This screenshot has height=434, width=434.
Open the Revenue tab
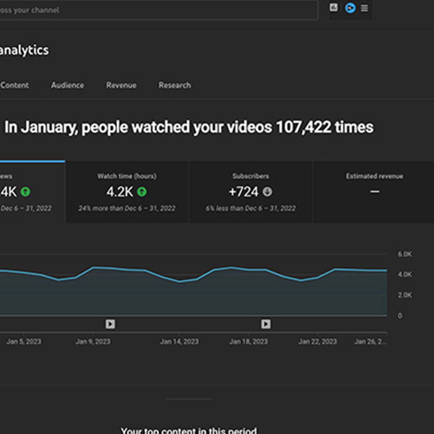tap(121, 85)
